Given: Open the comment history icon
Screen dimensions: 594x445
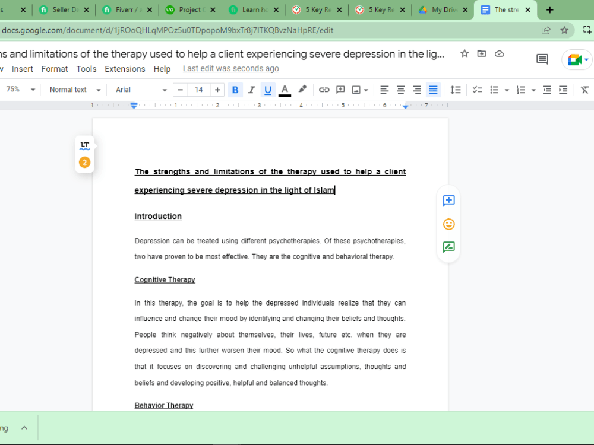Looking at the screenshot, I should [x=542, y=59].
